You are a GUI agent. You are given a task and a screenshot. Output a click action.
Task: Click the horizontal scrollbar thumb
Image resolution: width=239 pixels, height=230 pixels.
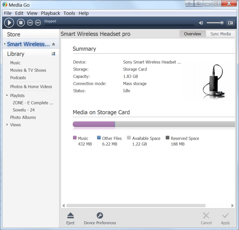click(136, 205)
